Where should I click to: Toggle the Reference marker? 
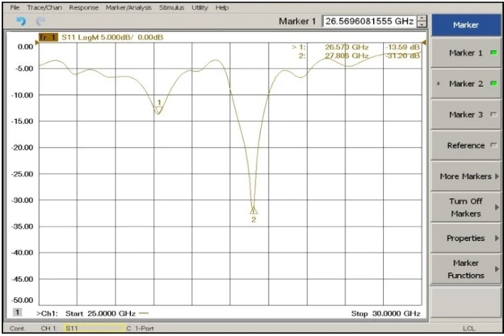pyautogui.click(x=466, y=145)
